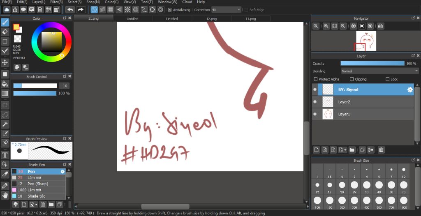Open snap settings gear icon
This screenshot has height=216, width=421.
click(161, 10)
